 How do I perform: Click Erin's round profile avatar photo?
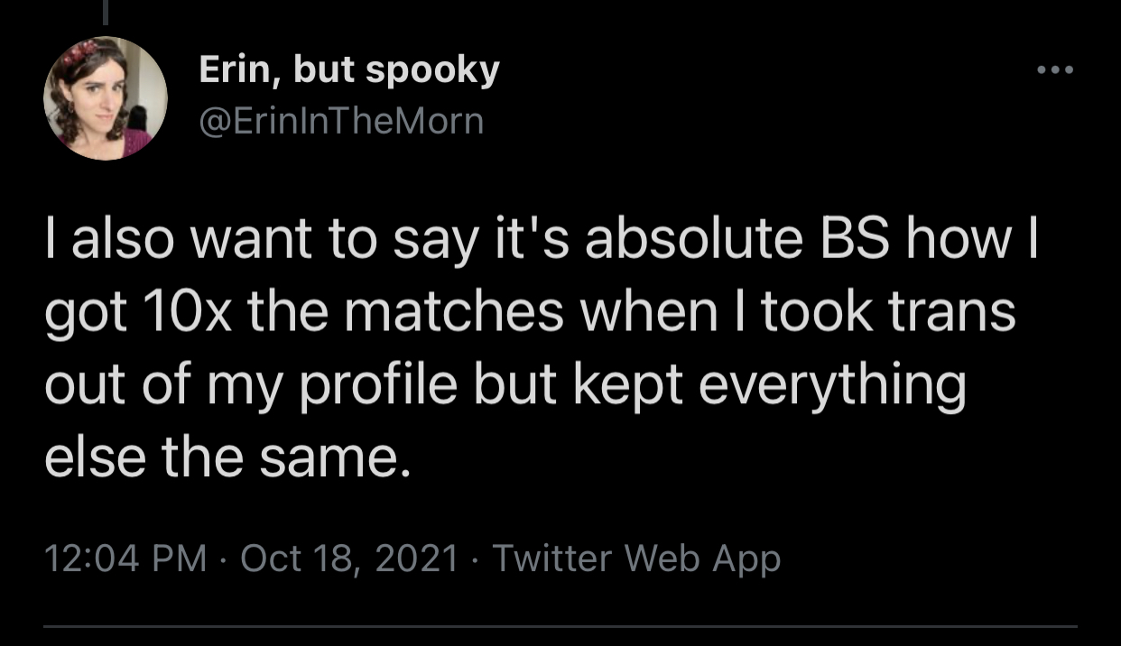(x=105, y=98)
